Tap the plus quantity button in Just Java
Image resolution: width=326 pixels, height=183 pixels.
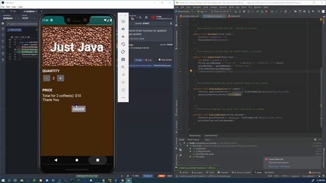(61, 78)
